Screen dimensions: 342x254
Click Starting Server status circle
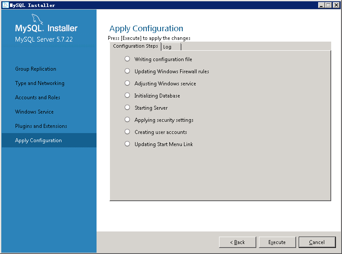[x=127, y=107]
